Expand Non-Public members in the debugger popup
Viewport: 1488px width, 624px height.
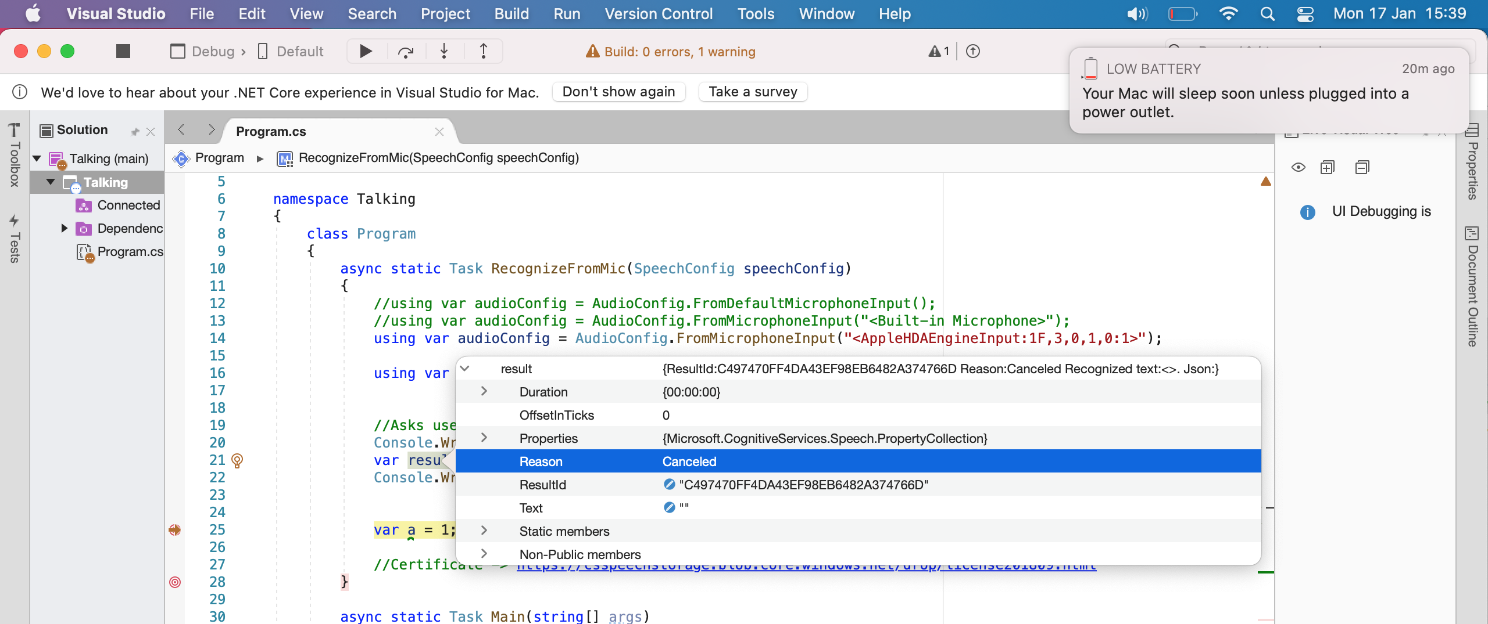[x=484, y=553]
